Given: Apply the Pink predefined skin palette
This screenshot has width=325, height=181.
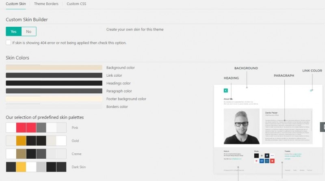Looking at the screenshot, I should pyautogui.click(x=36, y=128).
